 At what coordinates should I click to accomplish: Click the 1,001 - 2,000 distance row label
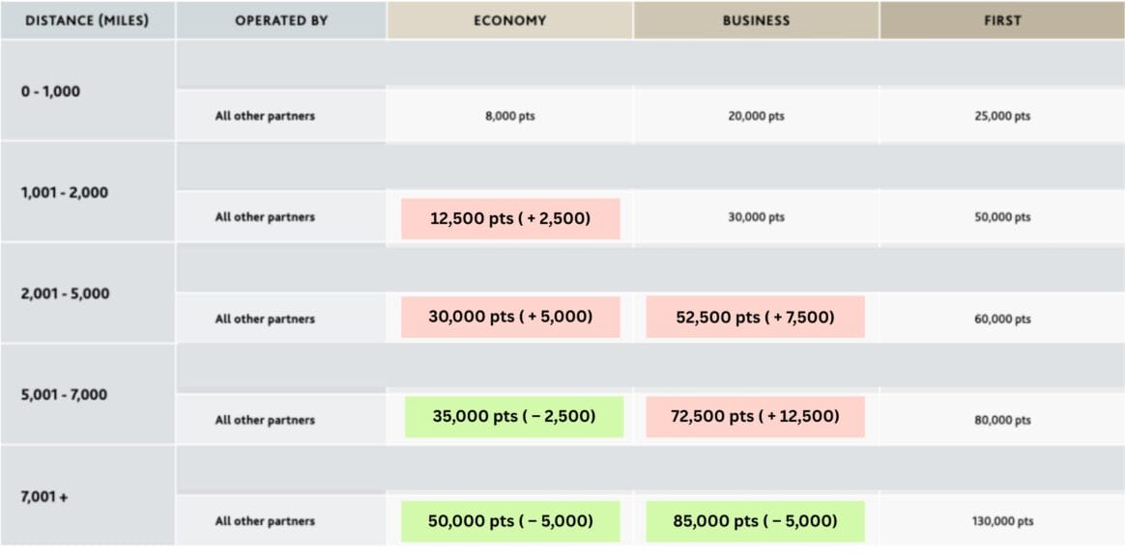(65, 192)
